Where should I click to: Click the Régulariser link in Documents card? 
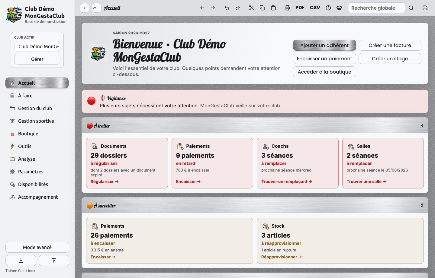click(x=105, y=182)
